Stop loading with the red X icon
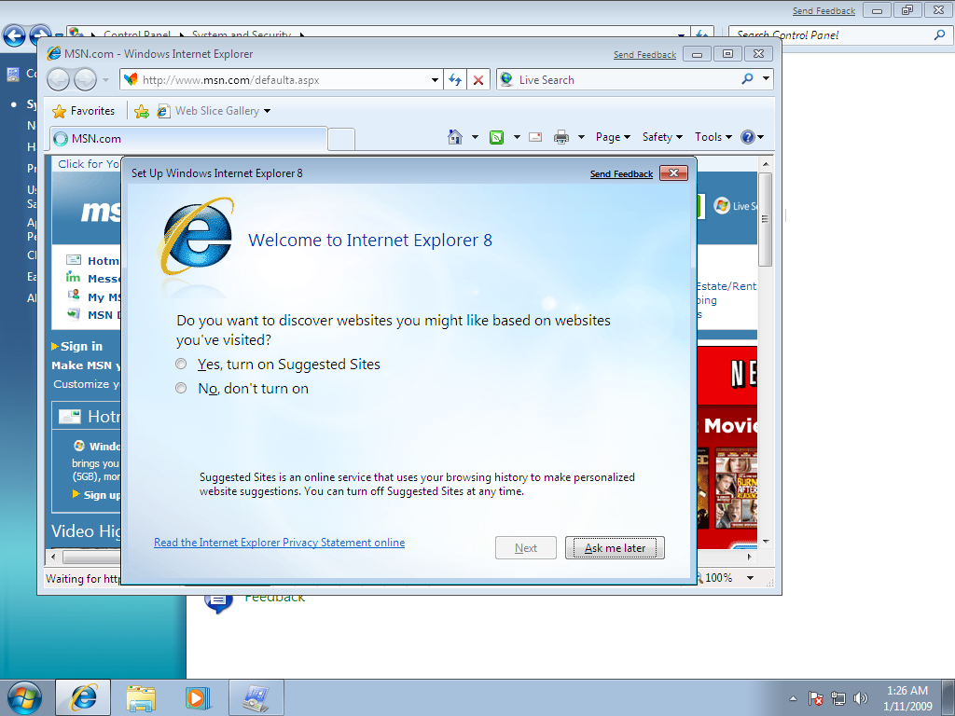955x716 pixels. coord(478,80)
